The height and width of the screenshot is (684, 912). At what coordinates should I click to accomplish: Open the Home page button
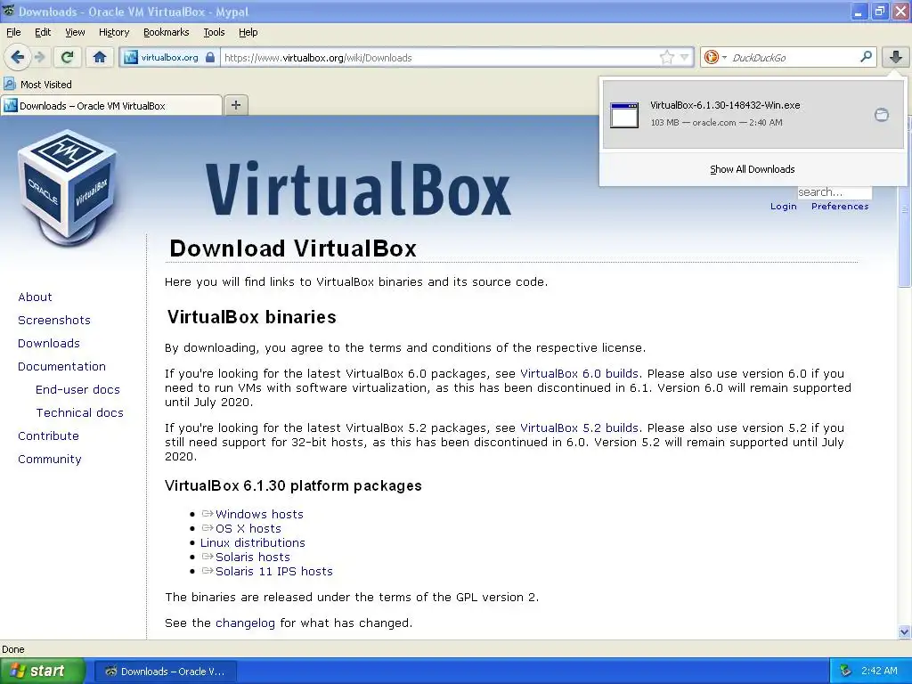[100, 57]
